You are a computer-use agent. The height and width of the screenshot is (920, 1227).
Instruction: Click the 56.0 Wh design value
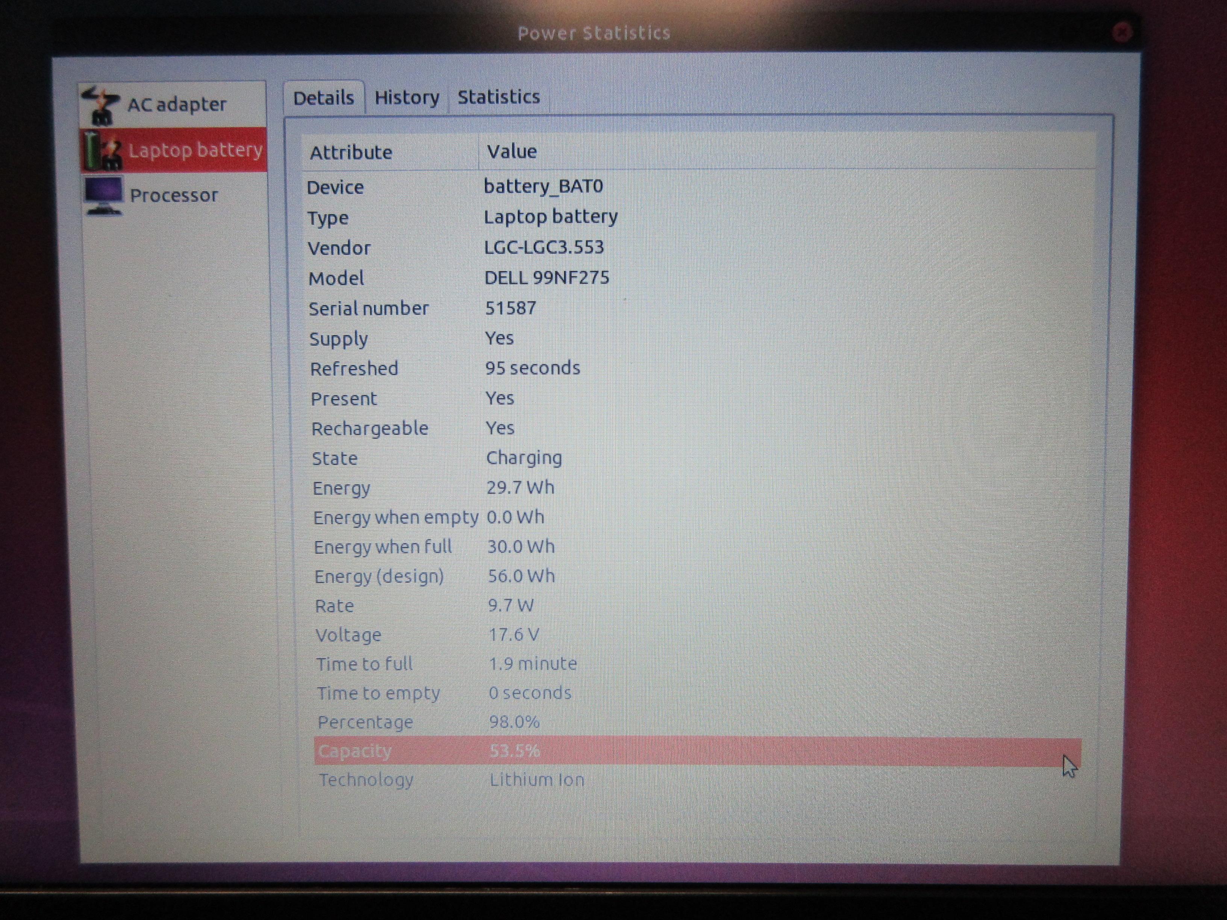click(x=521, y=576)
